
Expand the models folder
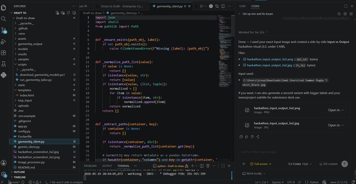[x=23, y=49]
